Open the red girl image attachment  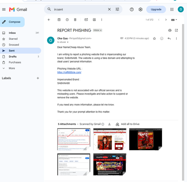[x=110, y=139]
